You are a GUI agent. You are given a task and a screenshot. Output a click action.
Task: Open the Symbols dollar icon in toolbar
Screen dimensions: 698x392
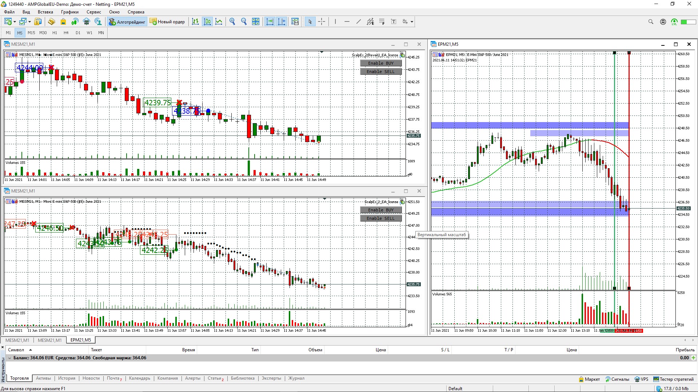point(38,22)
